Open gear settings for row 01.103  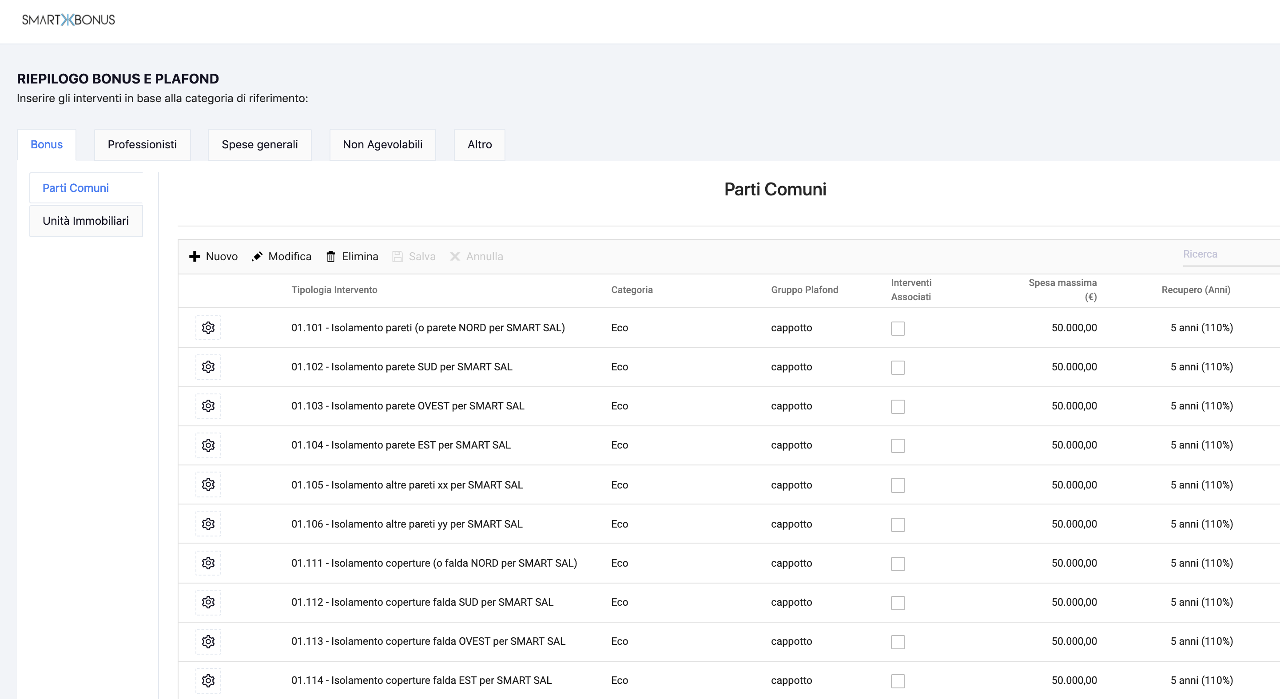tap(208, 406)
